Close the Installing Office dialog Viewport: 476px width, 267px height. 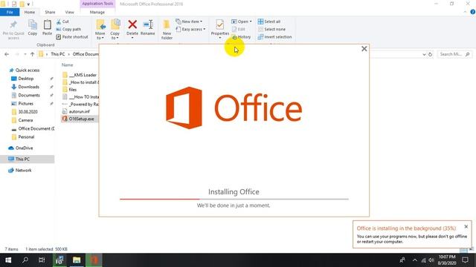[364, 49]
